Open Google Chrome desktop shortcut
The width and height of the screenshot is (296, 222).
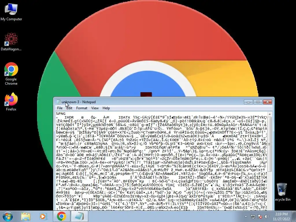coord(11,74)
